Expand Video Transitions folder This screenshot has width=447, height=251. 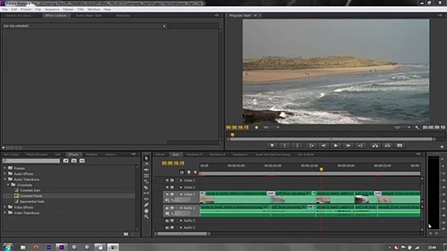pos(5,213)
